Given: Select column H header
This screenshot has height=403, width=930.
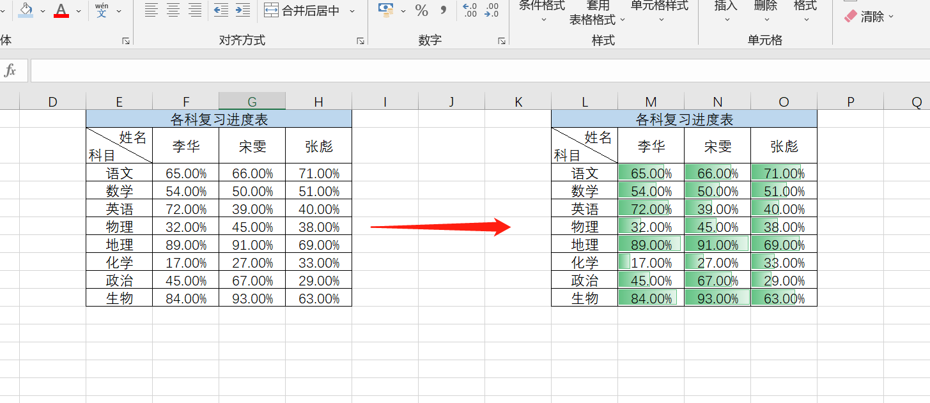Looking at the screenshot, I should 319,102.
